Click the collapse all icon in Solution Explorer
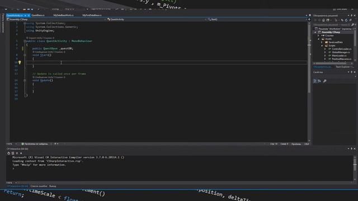 (x=350, y=20)
